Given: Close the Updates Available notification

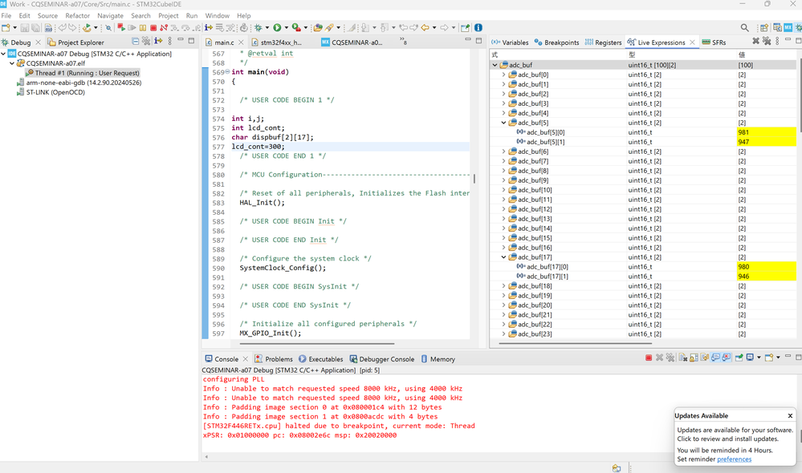Looking at the screenshot, I should click(790, 416).
